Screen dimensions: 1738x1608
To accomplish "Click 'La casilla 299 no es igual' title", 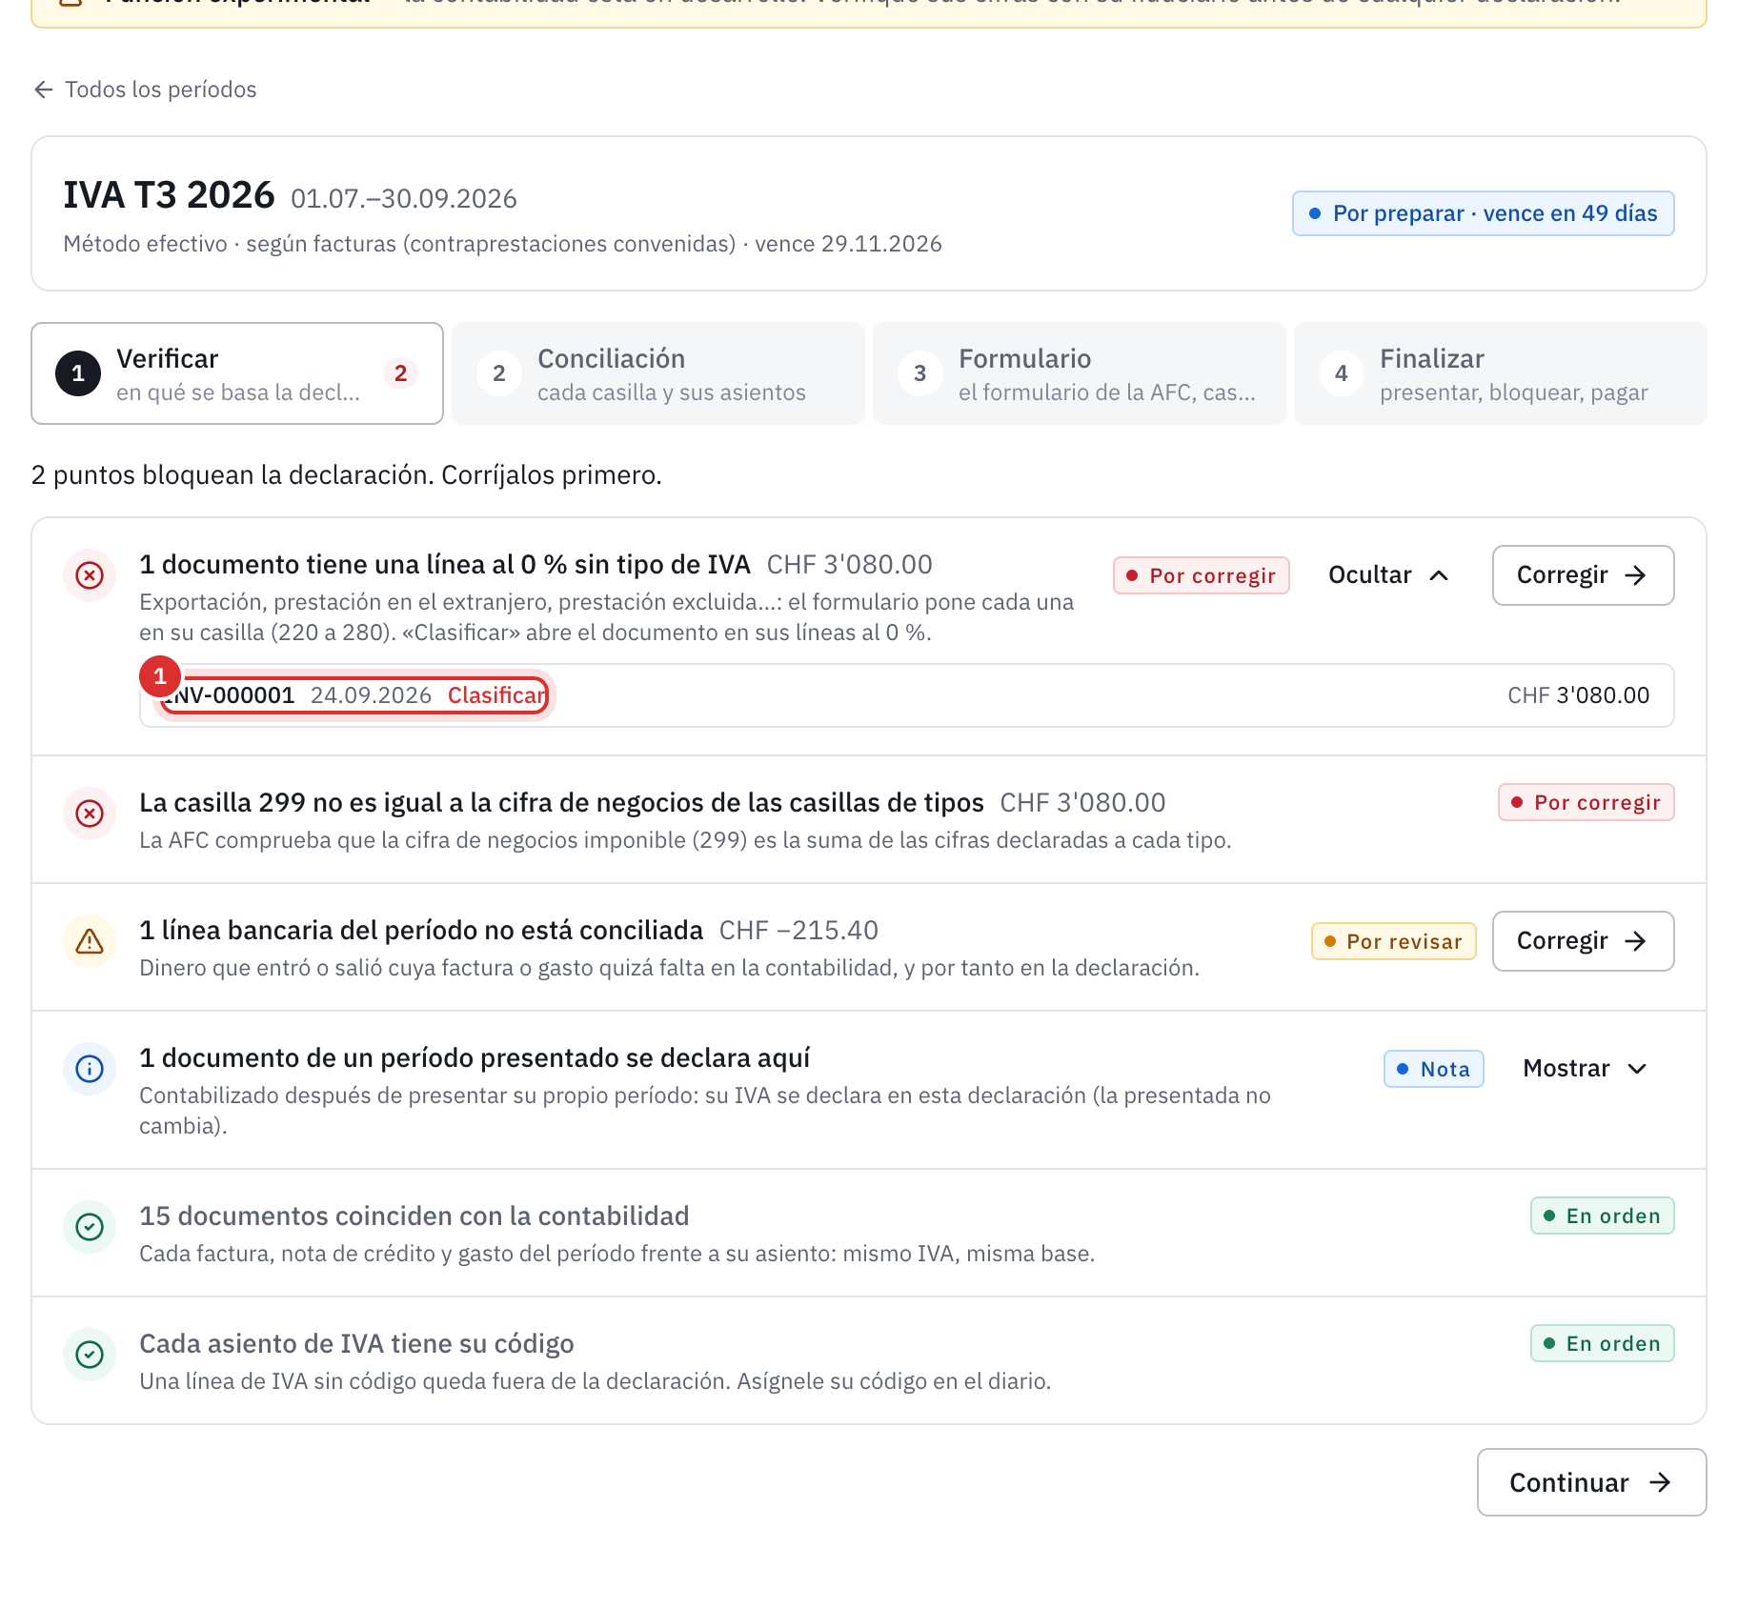I will pos(561,803).
